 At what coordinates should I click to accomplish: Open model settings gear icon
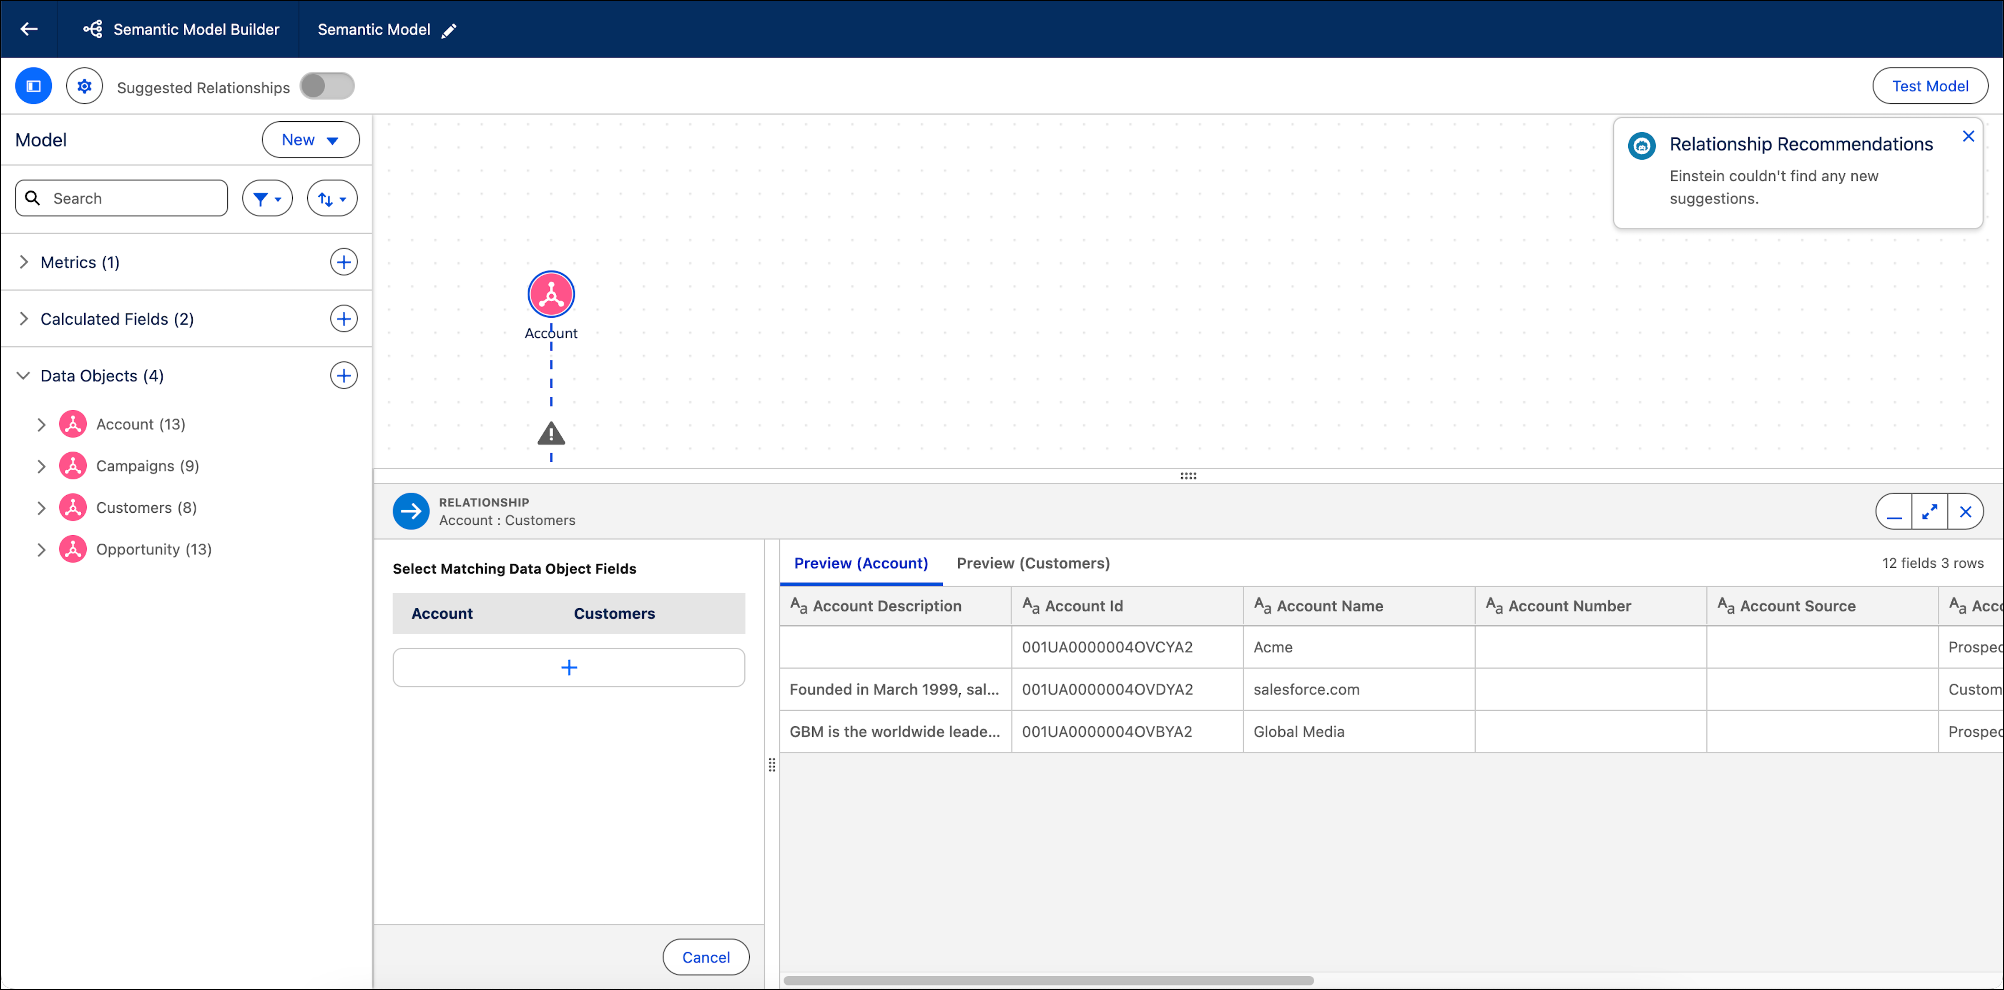[84, 86]
